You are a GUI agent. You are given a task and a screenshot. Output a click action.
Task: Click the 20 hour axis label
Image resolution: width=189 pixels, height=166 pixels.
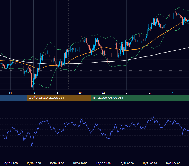80,93
